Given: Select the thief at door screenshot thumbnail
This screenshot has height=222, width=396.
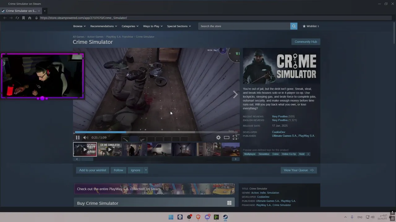Looking at the screenshot, I should [135, 149].
